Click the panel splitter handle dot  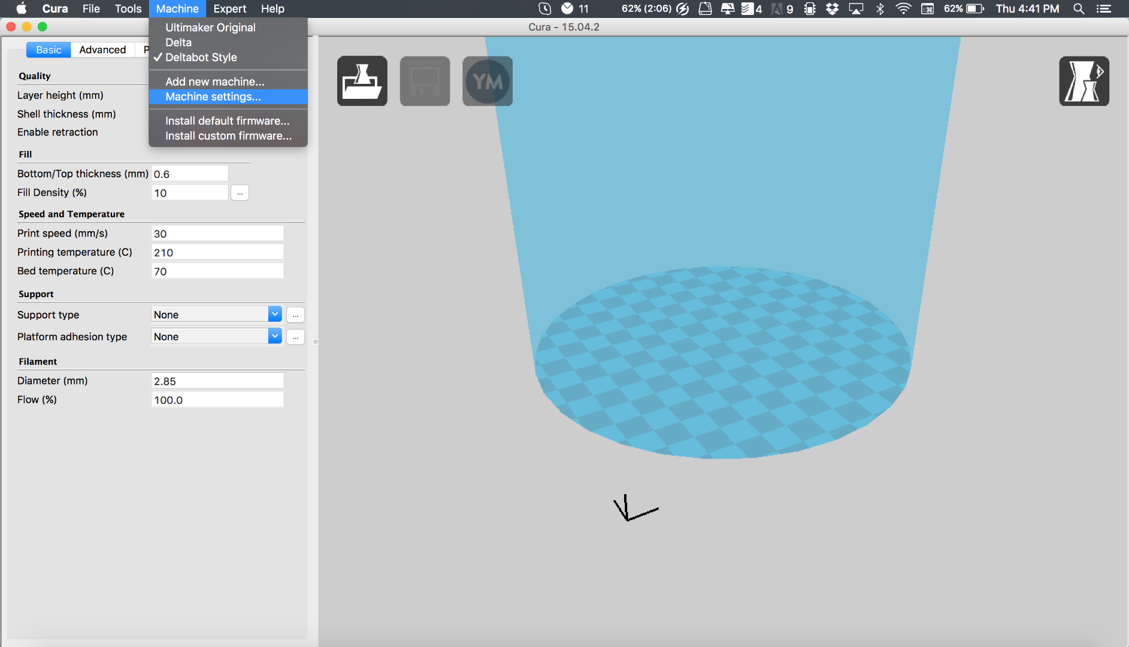click(315, 342)
